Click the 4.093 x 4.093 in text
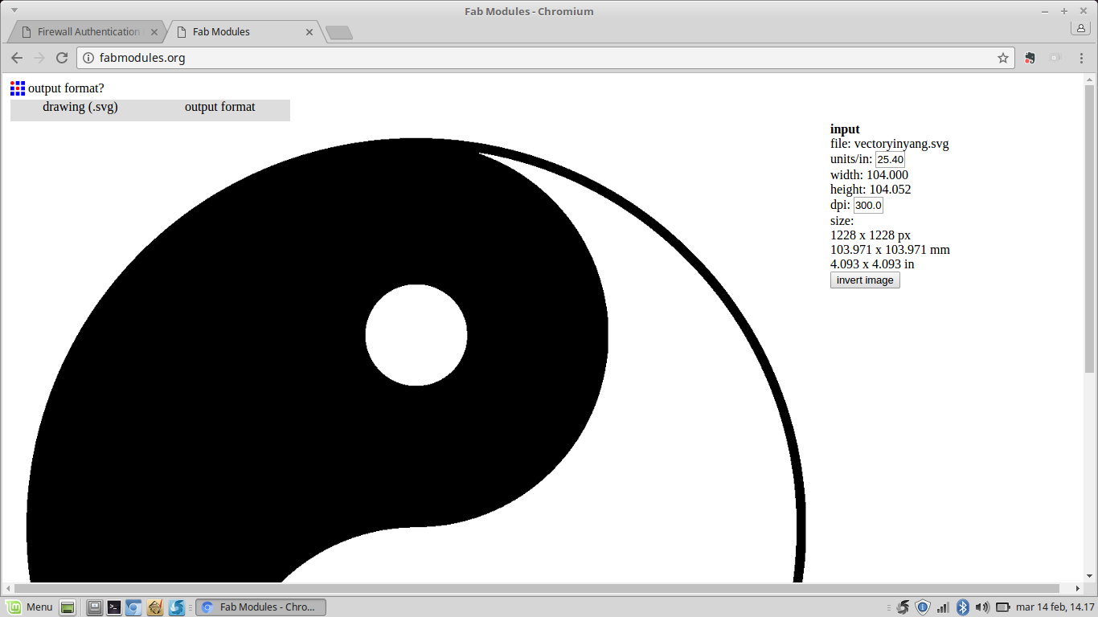 (x=872, y=264)
